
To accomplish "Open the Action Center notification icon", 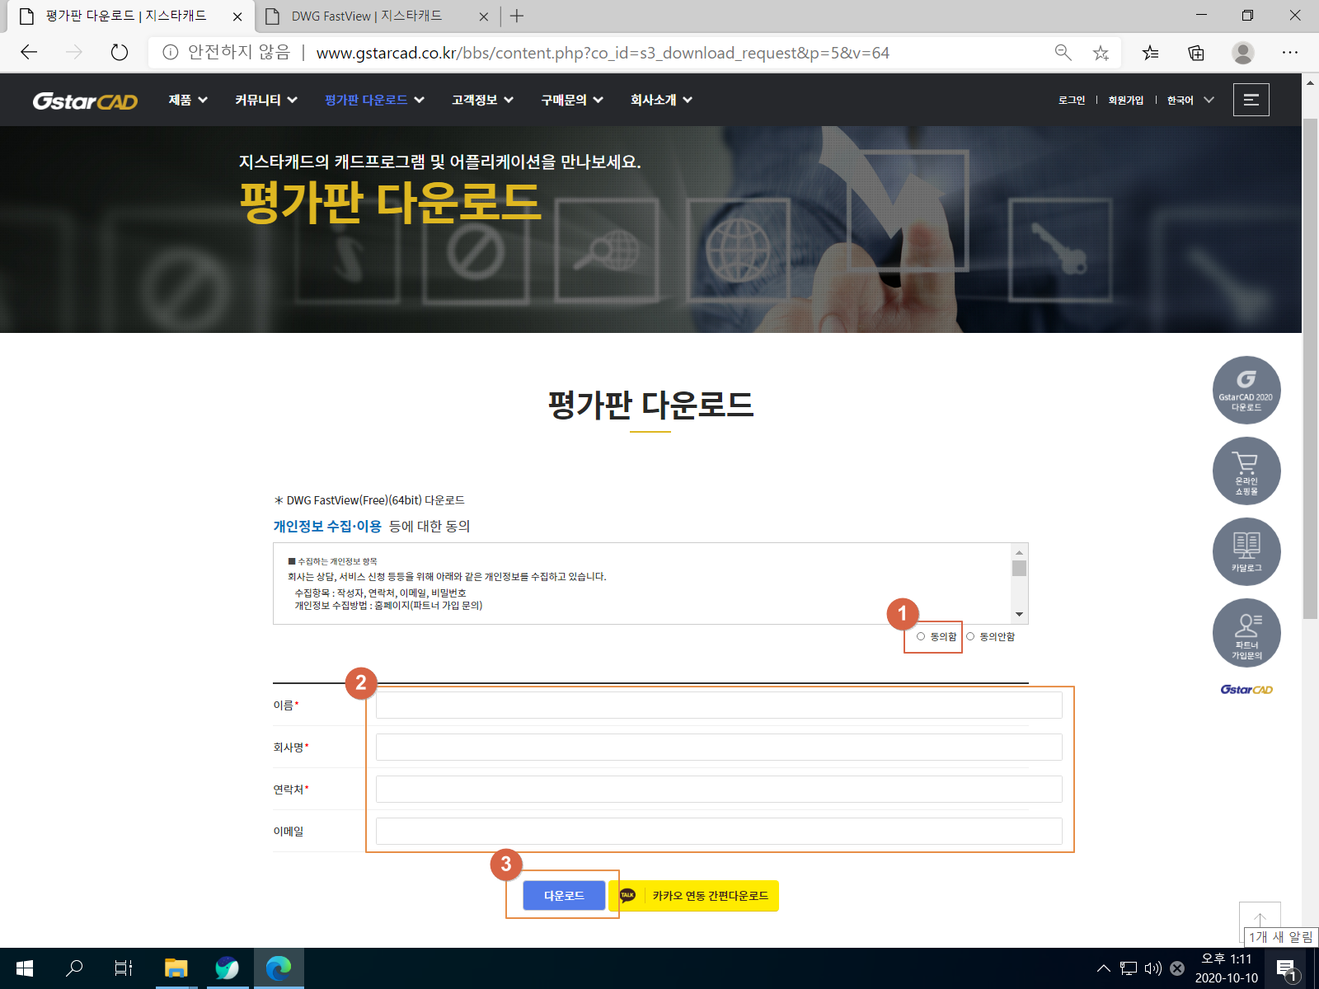I will [1285, 968].
